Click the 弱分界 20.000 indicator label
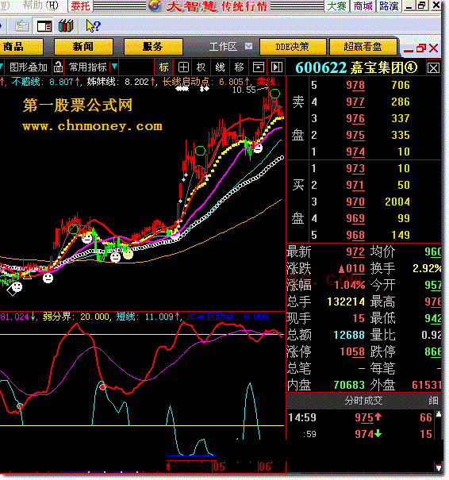 pyautogui.click(x=76, y=317)
